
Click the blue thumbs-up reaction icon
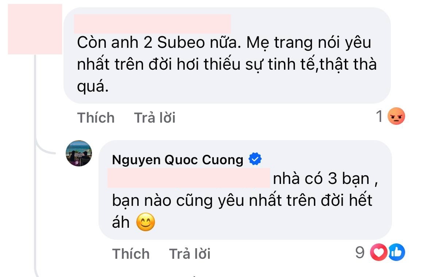pos(398,252)
